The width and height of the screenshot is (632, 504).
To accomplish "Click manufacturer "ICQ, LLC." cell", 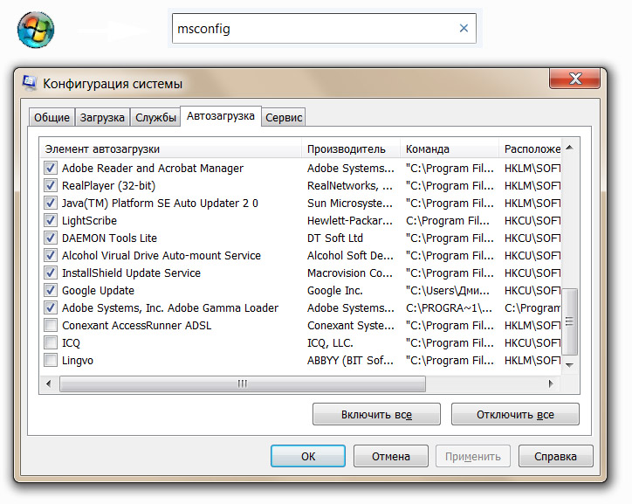I will pos(330,342).
